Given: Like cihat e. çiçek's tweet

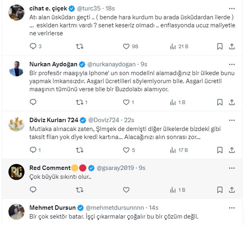Looking at the screenshot, I should pyautogui.click(x=126, y=47).
